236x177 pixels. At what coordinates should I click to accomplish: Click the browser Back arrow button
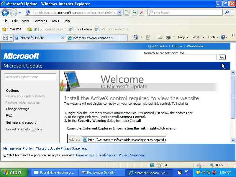(5, 12)
